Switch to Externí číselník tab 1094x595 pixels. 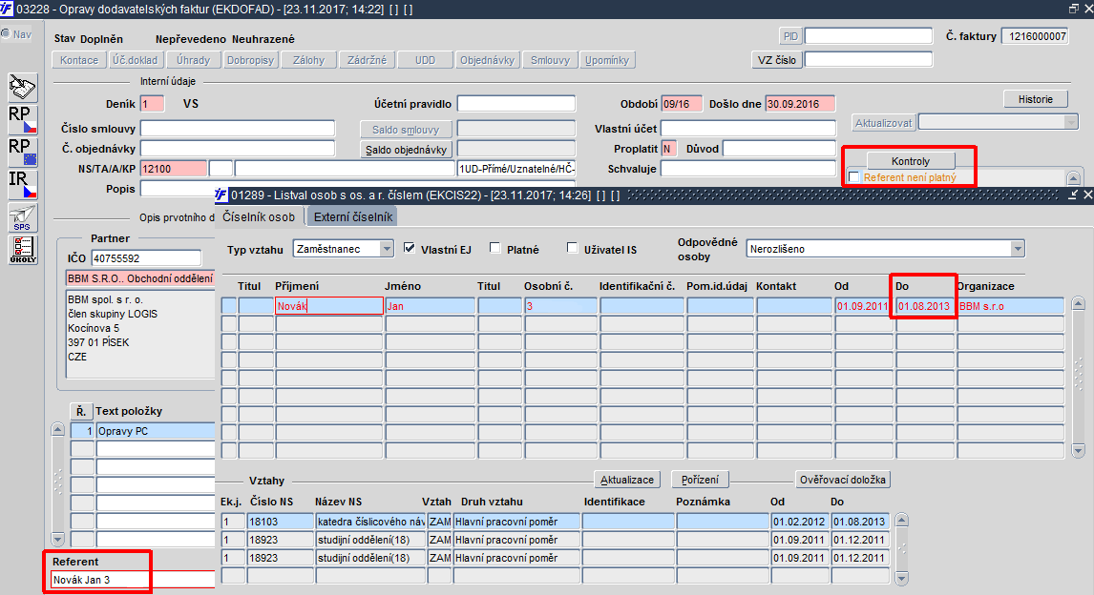pos(353,216)
